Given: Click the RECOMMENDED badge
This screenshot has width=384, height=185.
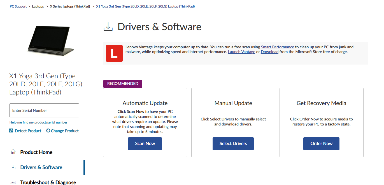Looking at the screenshot, I should pyautogui.click(x=123, y=84).
